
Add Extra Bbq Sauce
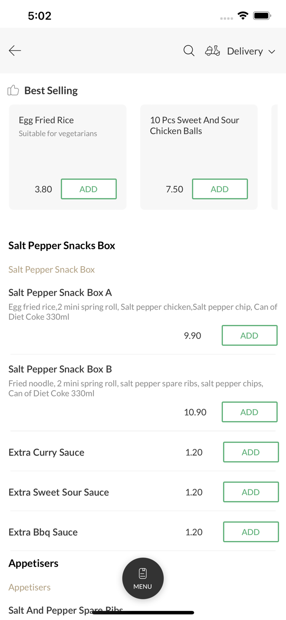click(x=251, y=532)
